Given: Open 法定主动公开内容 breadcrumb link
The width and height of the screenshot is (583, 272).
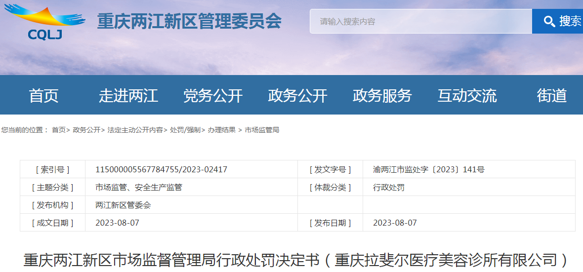Looking at the screenshot, I should pos(135,130).
